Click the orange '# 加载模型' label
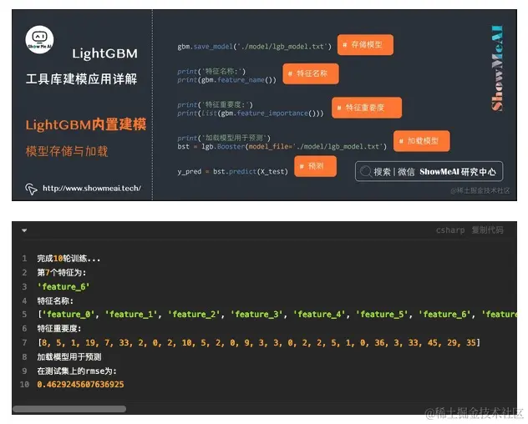Viewport: 528px width, 424px height. 422,141
